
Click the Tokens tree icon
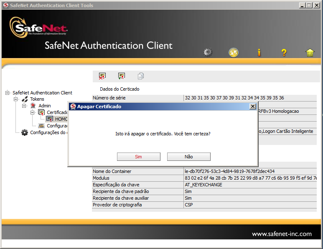[25, 99]
